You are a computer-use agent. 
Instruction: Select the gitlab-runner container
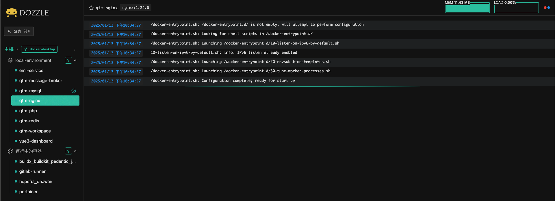pyautogui.click(x=32, y=172)
